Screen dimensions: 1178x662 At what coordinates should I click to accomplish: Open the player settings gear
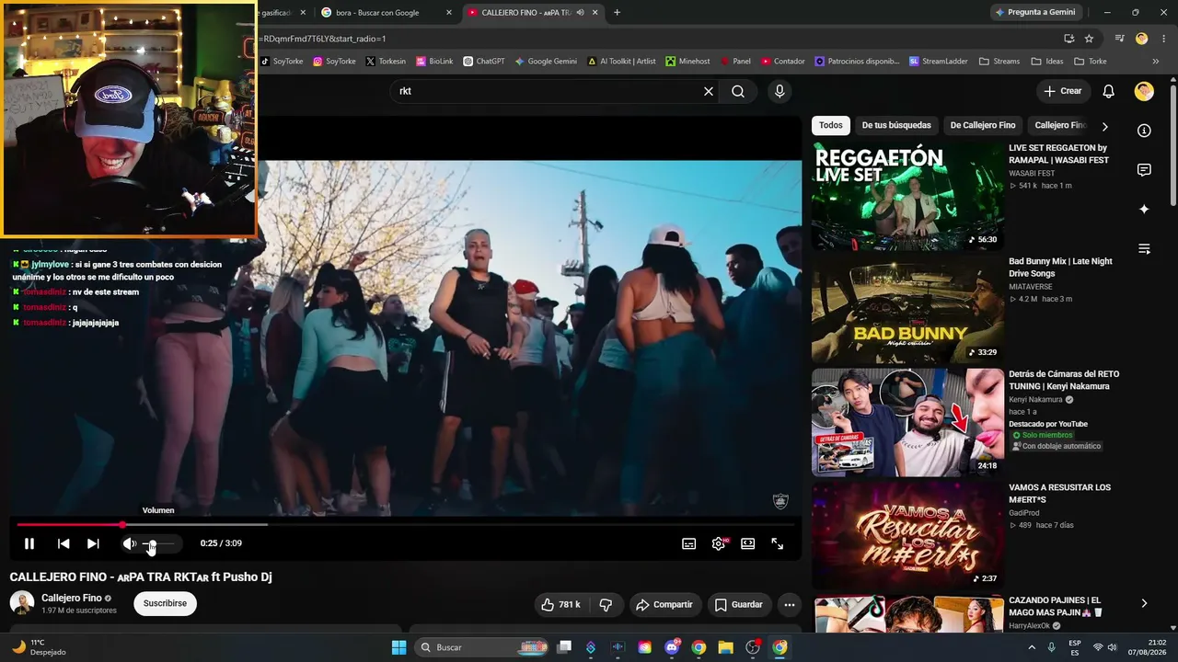pos(719,543)
